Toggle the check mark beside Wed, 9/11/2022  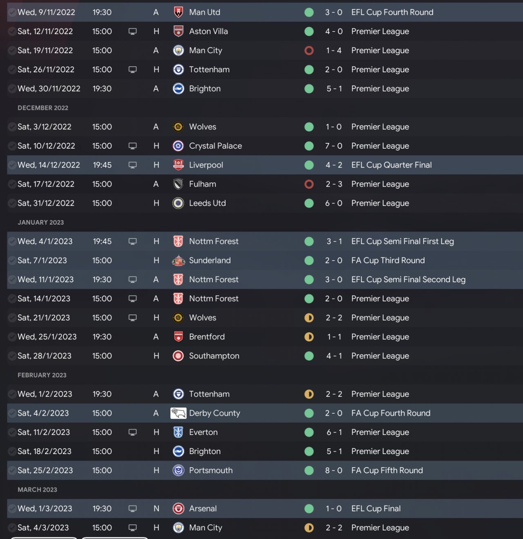[x=12, y=12]
